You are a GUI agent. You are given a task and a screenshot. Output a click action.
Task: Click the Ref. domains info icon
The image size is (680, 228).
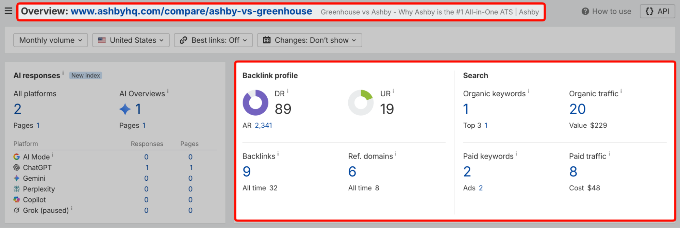[396, 154]
